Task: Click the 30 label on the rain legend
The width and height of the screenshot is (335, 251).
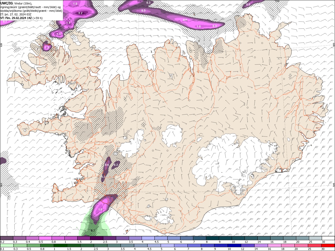Action: [323, 249]
